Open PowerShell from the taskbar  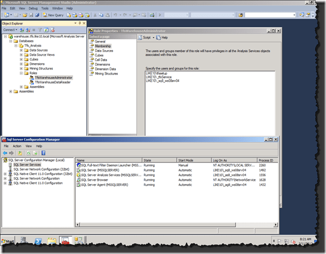38,241
